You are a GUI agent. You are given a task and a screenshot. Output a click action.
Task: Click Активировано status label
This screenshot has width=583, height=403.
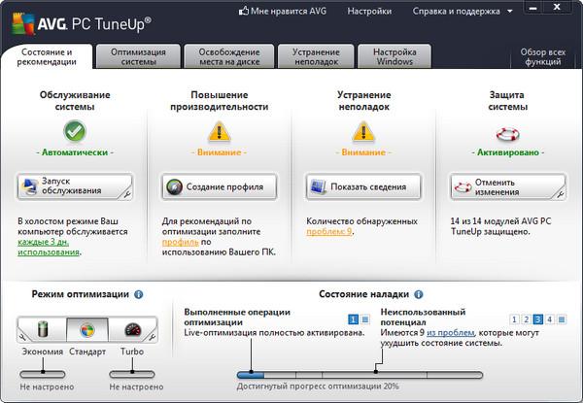pyautogui.click(x=507, y=152)
